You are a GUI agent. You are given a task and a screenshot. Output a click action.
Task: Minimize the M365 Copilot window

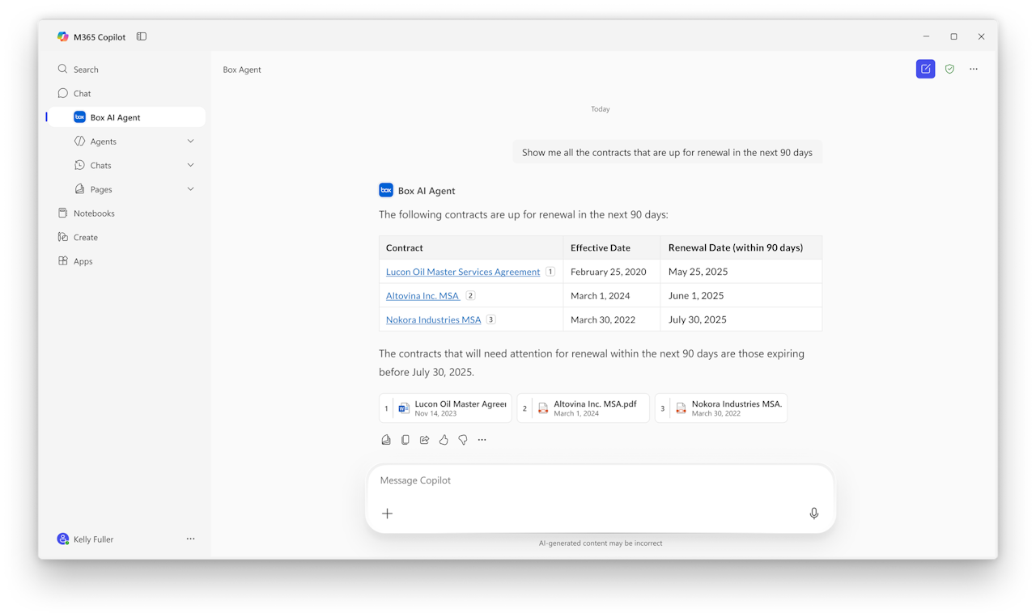(x=926, y=36)
